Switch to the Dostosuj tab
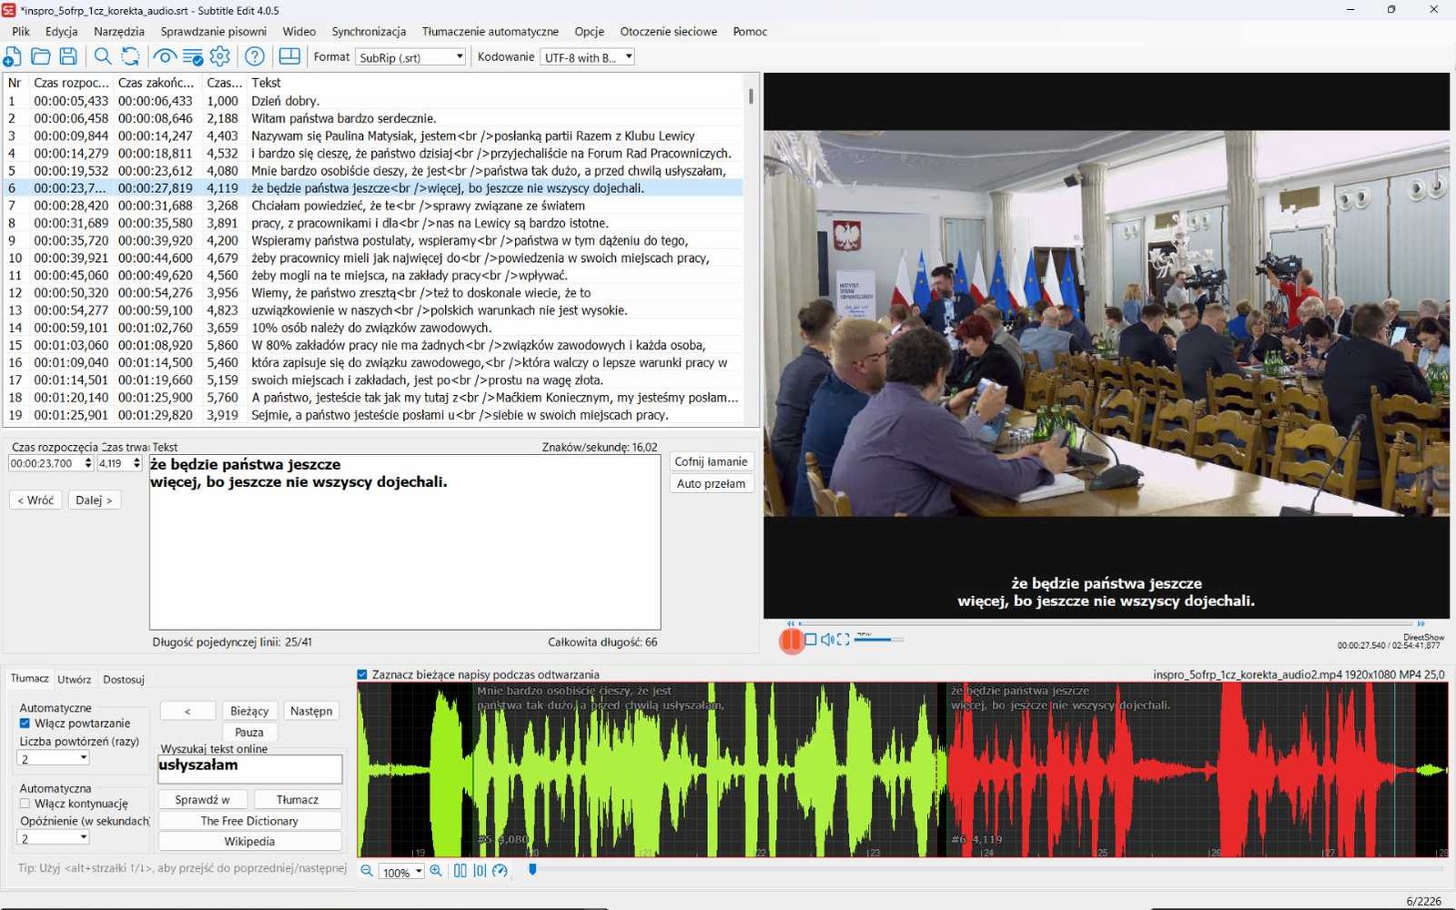Image resolution: width=1456 pixels, height=910 pixels. click(x=124, y=680)
